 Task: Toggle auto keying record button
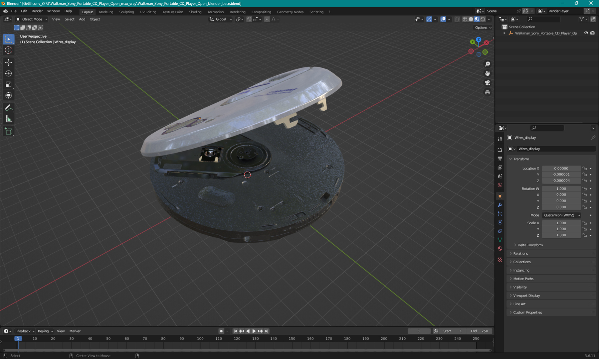[x=221, y=331]
